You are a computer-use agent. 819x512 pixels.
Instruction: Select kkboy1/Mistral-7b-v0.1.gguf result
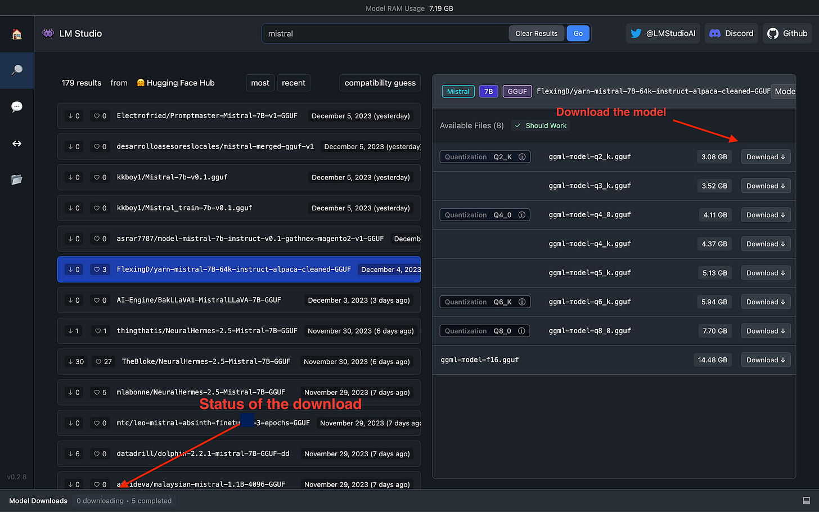pos(239,177)
